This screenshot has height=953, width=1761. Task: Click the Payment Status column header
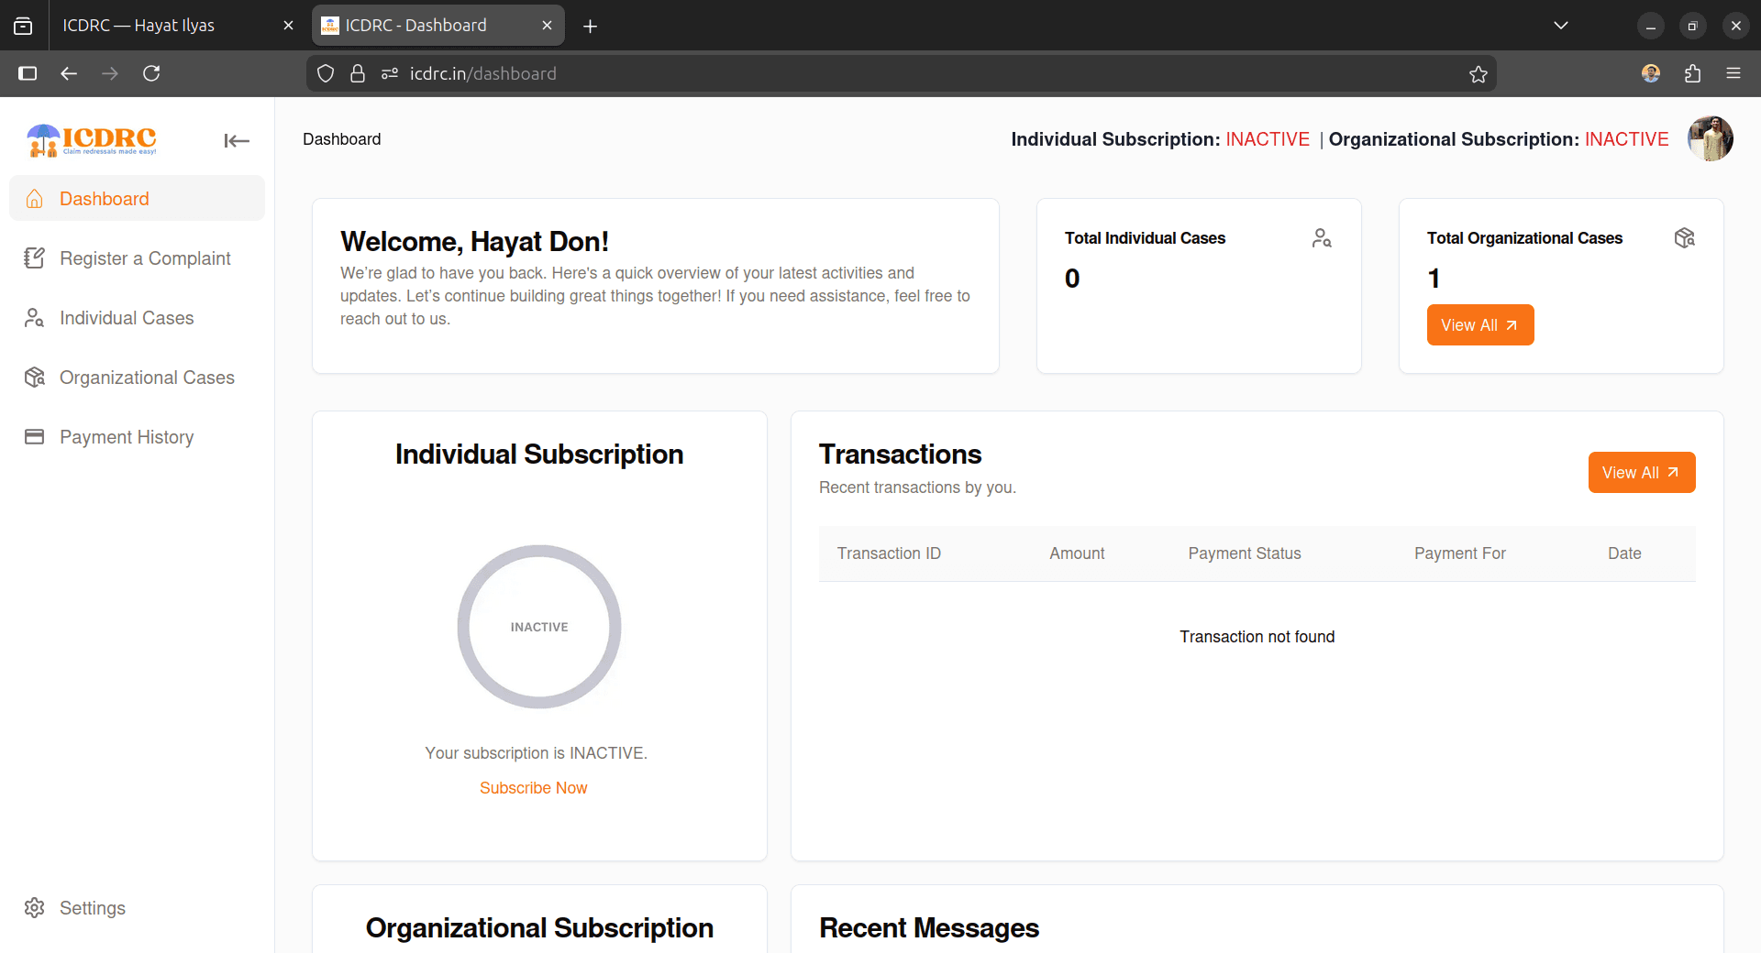(1245, 553)
